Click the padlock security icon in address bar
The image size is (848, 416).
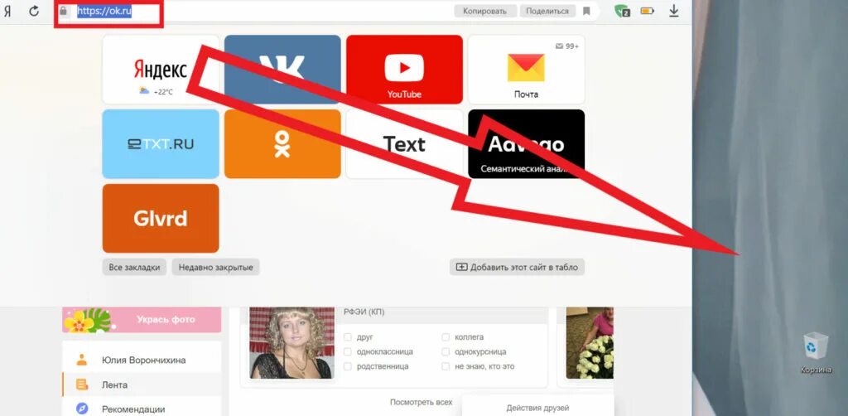coord(64,11)
